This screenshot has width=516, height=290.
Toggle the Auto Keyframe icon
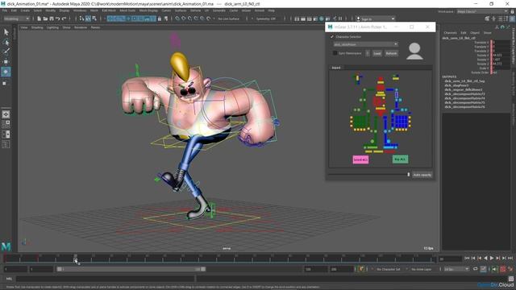pos(503,269)
